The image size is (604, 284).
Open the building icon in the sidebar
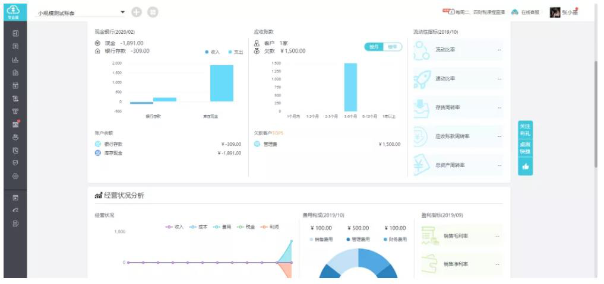(x=15, y=73)
